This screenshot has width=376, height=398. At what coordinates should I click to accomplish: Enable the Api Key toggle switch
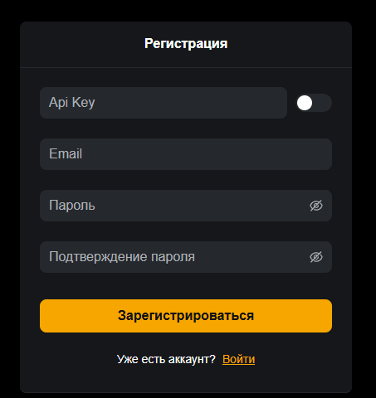tap(314, 103)
